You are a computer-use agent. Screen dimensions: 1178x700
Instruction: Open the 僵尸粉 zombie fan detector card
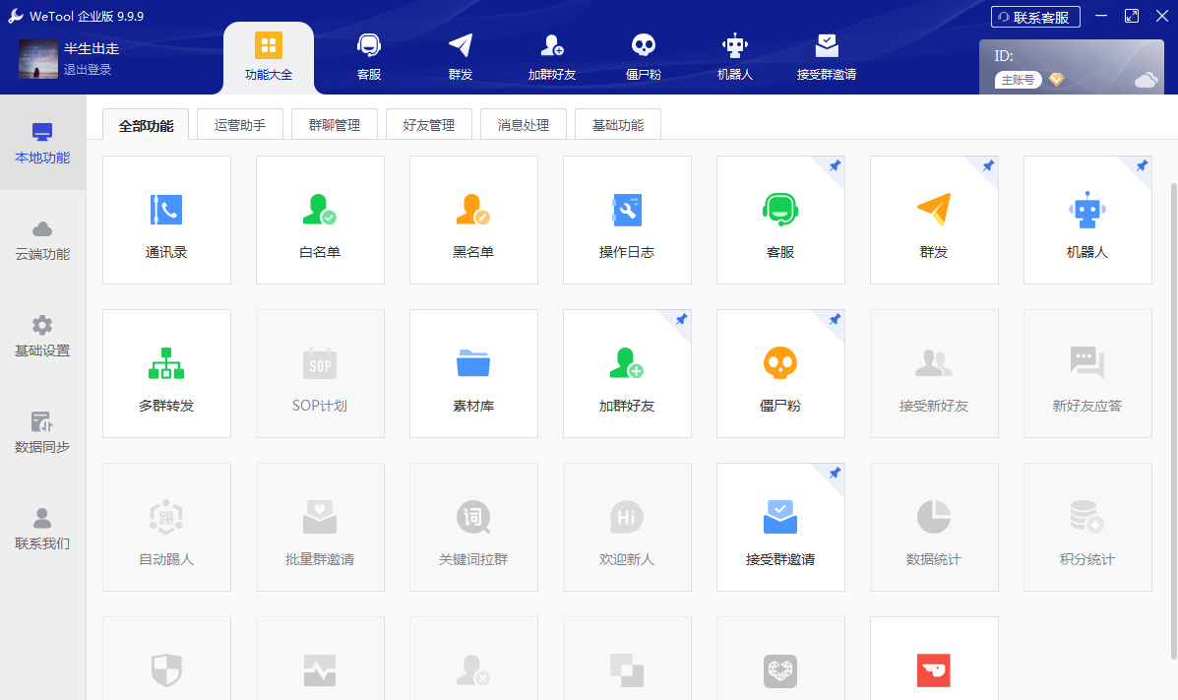[780, 373]
